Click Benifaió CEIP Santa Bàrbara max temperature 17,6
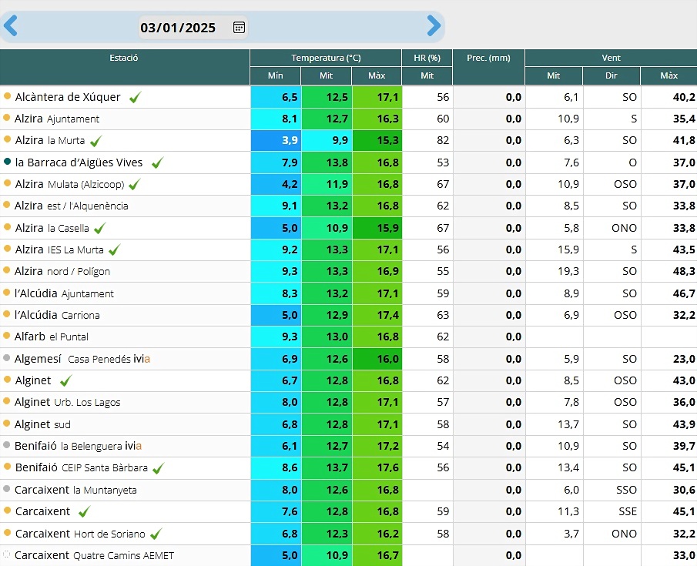Image resolution: width=697 pixels, height=566 pixels. point(377,467)
